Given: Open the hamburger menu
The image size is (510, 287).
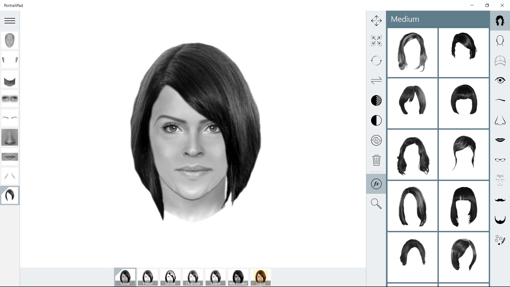Looking at the screenshot, I should (x=10, y=21).
